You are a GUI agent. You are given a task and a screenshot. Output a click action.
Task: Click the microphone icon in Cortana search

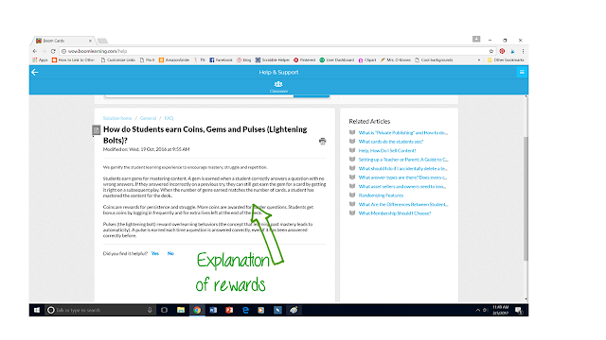[x=150, y=310]
